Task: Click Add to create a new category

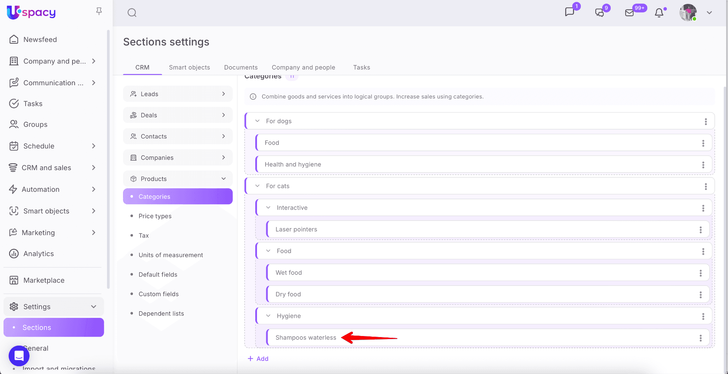Action: (258, 359)
